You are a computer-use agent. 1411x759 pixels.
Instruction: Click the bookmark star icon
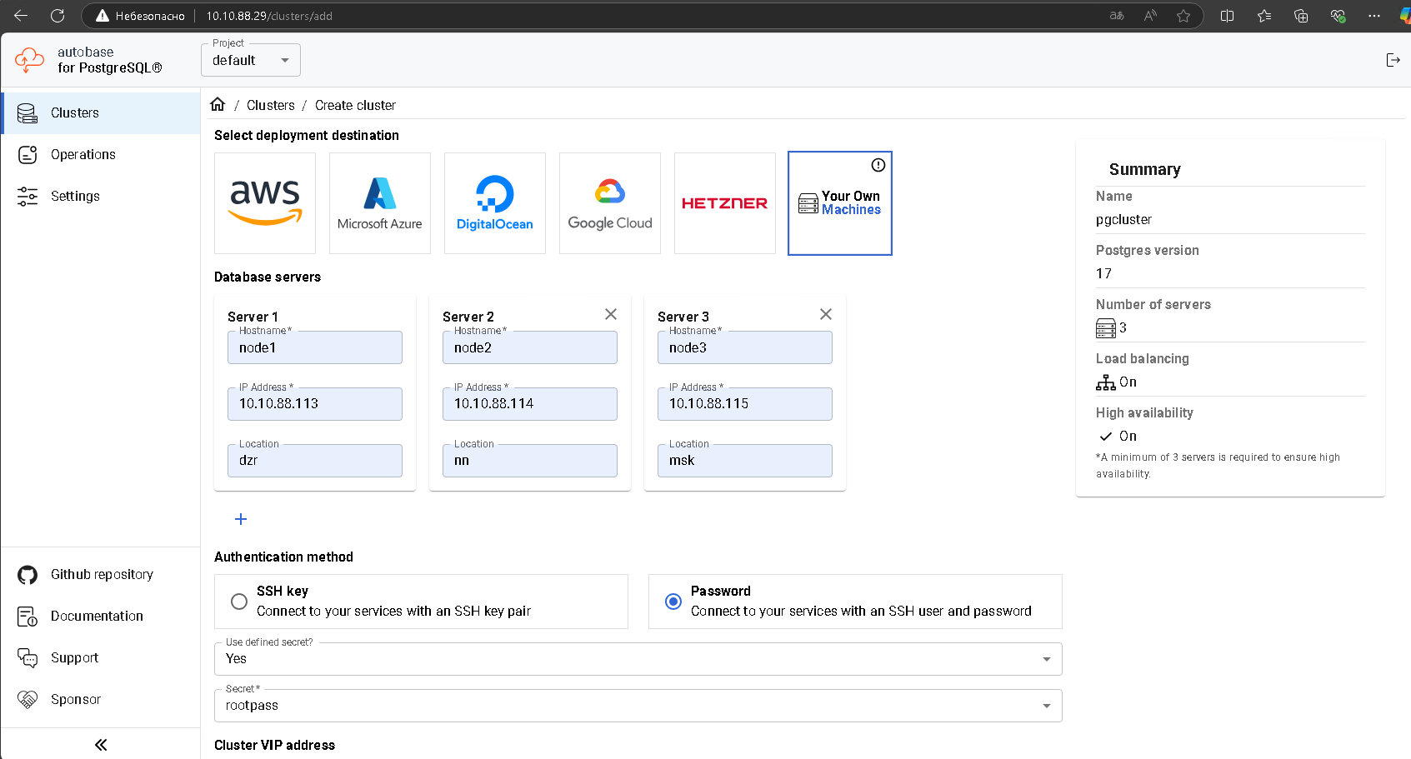[1183, 16]
